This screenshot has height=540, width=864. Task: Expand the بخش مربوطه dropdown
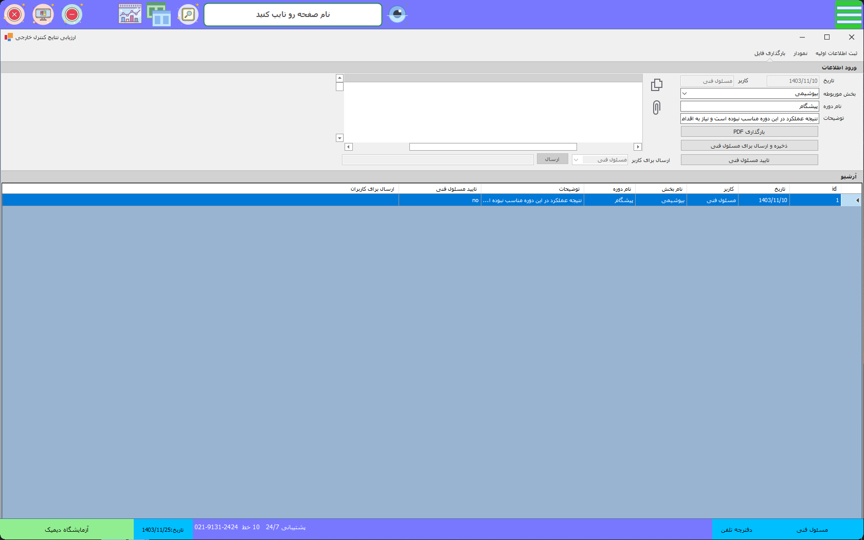[685, 94]
